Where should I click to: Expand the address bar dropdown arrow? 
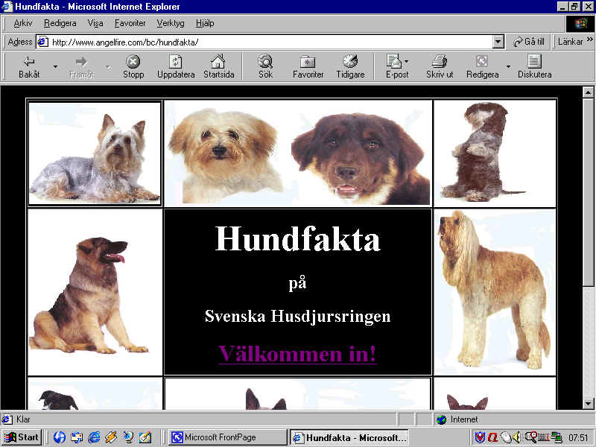pos(498,42)
